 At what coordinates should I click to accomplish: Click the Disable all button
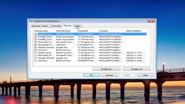(x=137, y=69)
